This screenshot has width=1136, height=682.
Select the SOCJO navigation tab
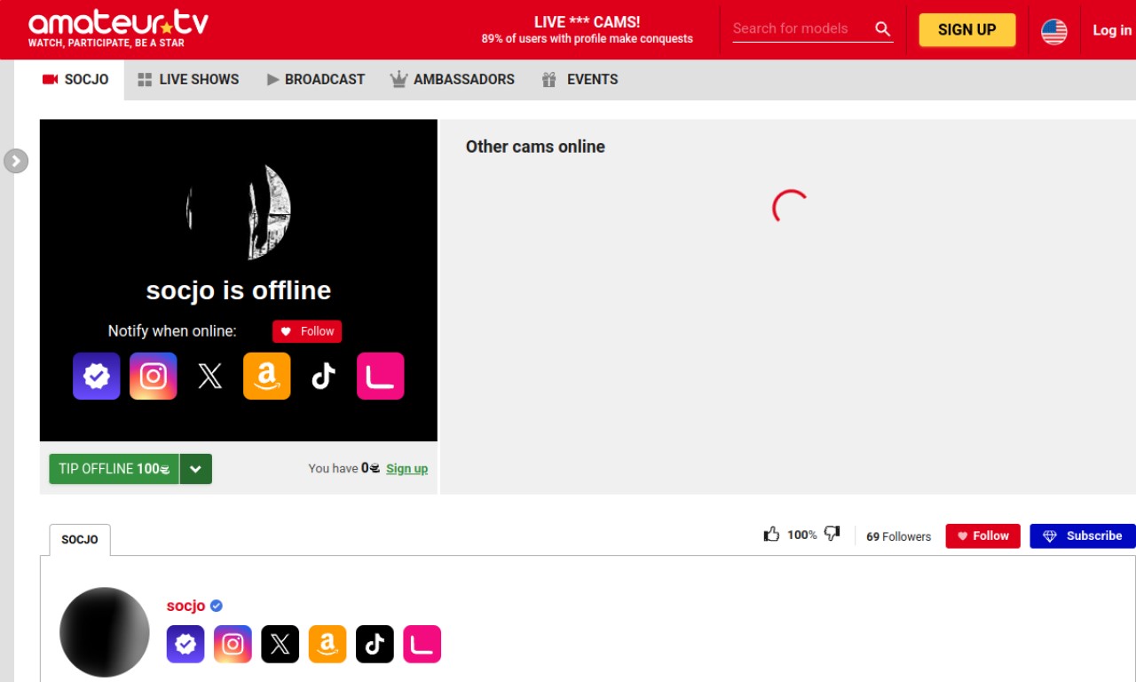tap(75, 79)
